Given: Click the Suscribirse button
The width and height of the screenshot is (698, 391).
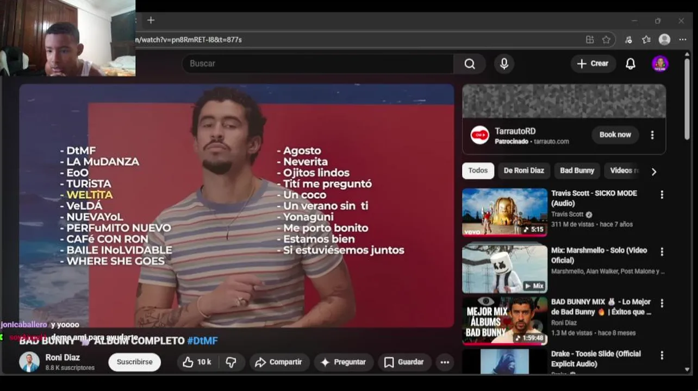Looking at the screenshot, I should click(134, 362).
